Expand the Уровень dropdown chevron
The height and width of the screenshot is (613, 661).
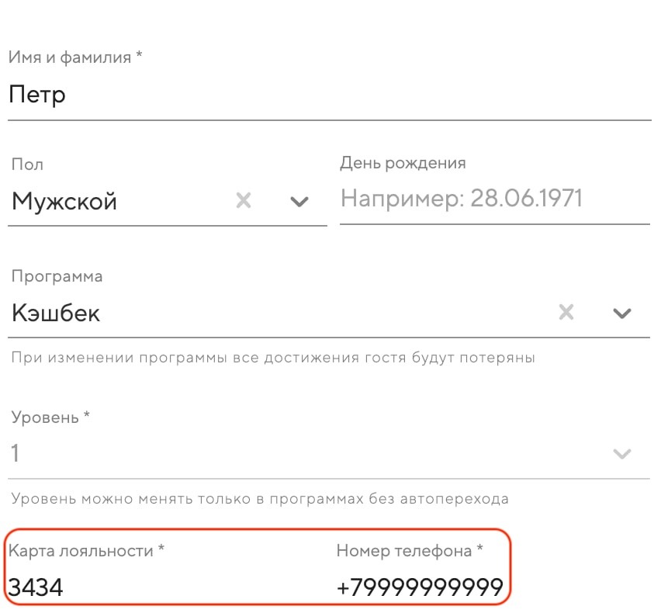(621, 454)
